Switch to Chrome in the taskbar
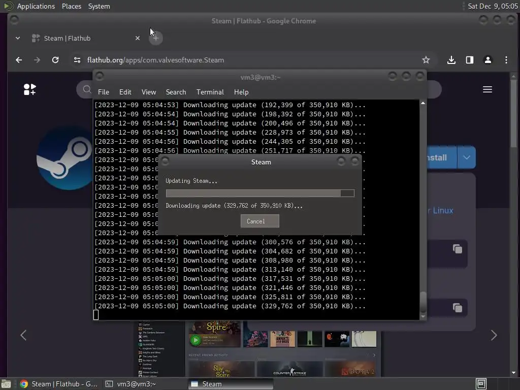520x390 pixels. tap(59, 384)
